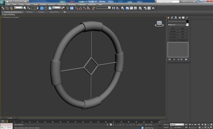Toggle the Graphite Modeling Tools ribbon

(127, 8)
